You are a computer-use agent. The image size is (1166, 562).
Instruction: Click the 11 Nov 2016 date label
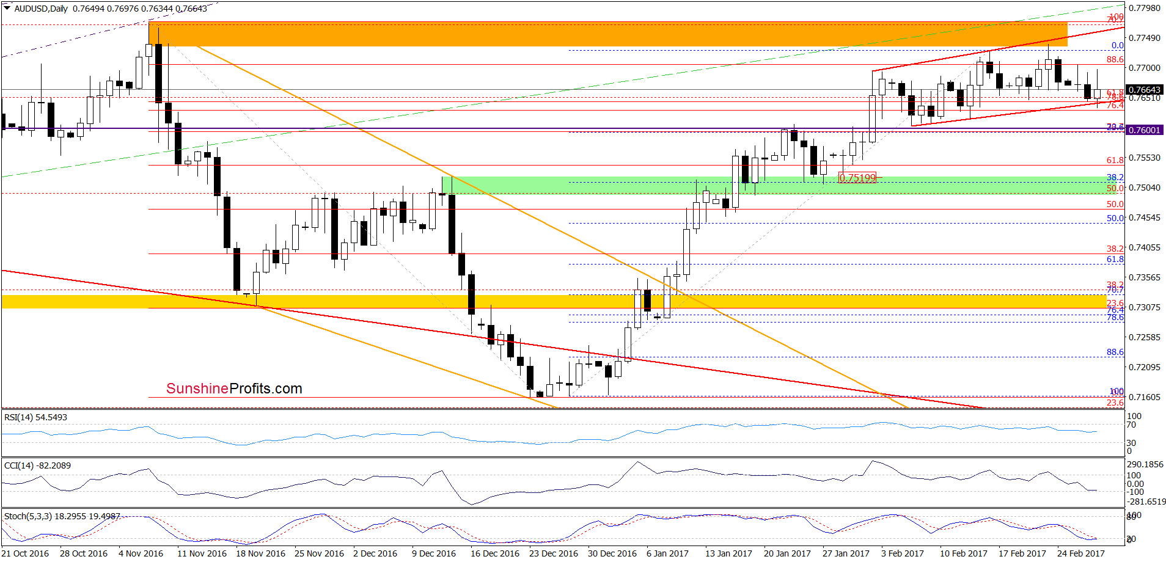coord(202,553)
